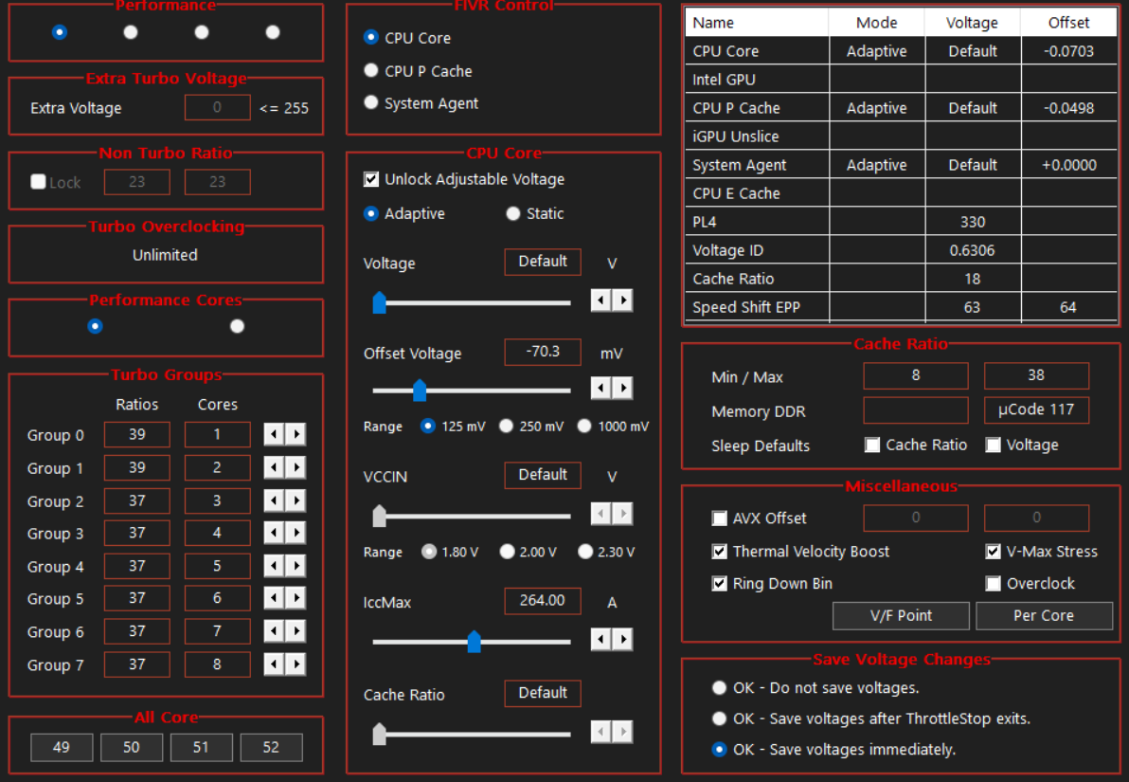
Task: Increase Group 7 ratio with right arrow
Action: pos(296,664)
